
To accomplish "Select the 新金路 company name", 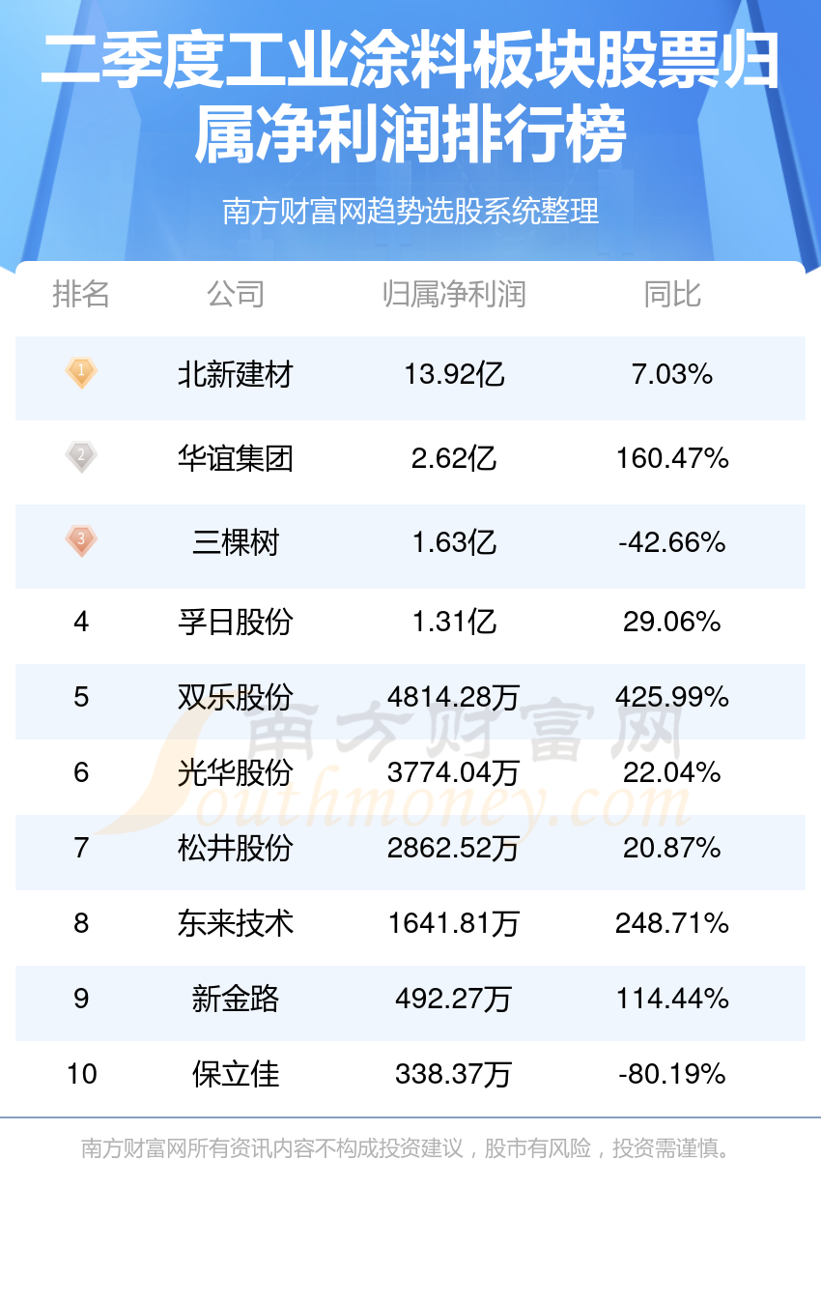I will tap(235, 999).
